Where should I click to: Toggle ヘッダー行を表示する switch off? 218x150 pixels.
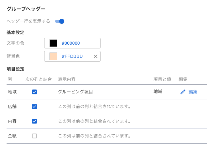(60, 21)
